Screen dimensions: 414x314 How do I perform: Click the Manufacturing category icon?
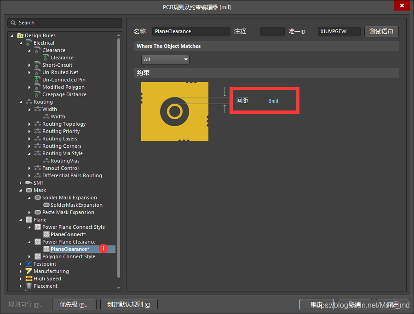[x=29, y=271]
